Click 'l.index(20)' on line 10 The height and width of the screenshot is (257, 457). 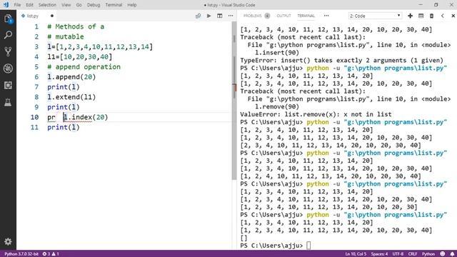tap(86, 117)
